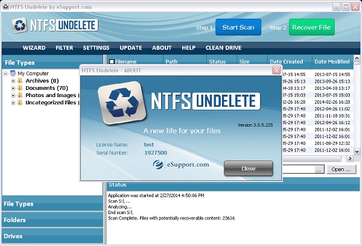Open the UPDATE menu
Screen dimensions: 362x246
click(x=131, y=48)
